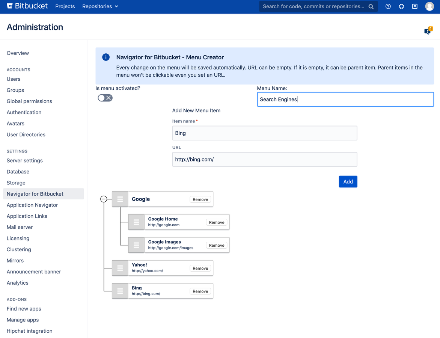The height and width of the screenshot is (338, 440).
Task: Open Users in the sidebar
Action: coord(14,79)
